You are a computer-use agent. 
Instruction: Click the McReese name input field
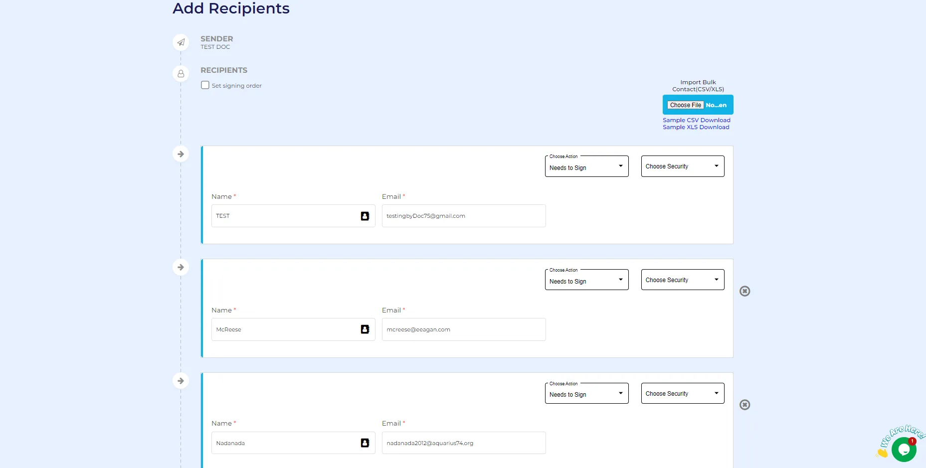(284, 329)
